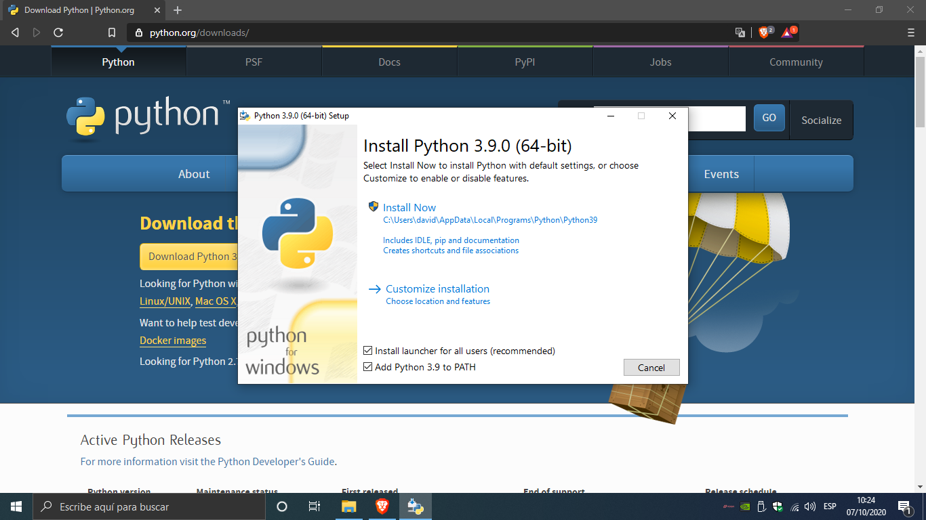Click the installer icon in the setup title bar
This screenshot has height=520, width=926.
click(x=245, y=116)
